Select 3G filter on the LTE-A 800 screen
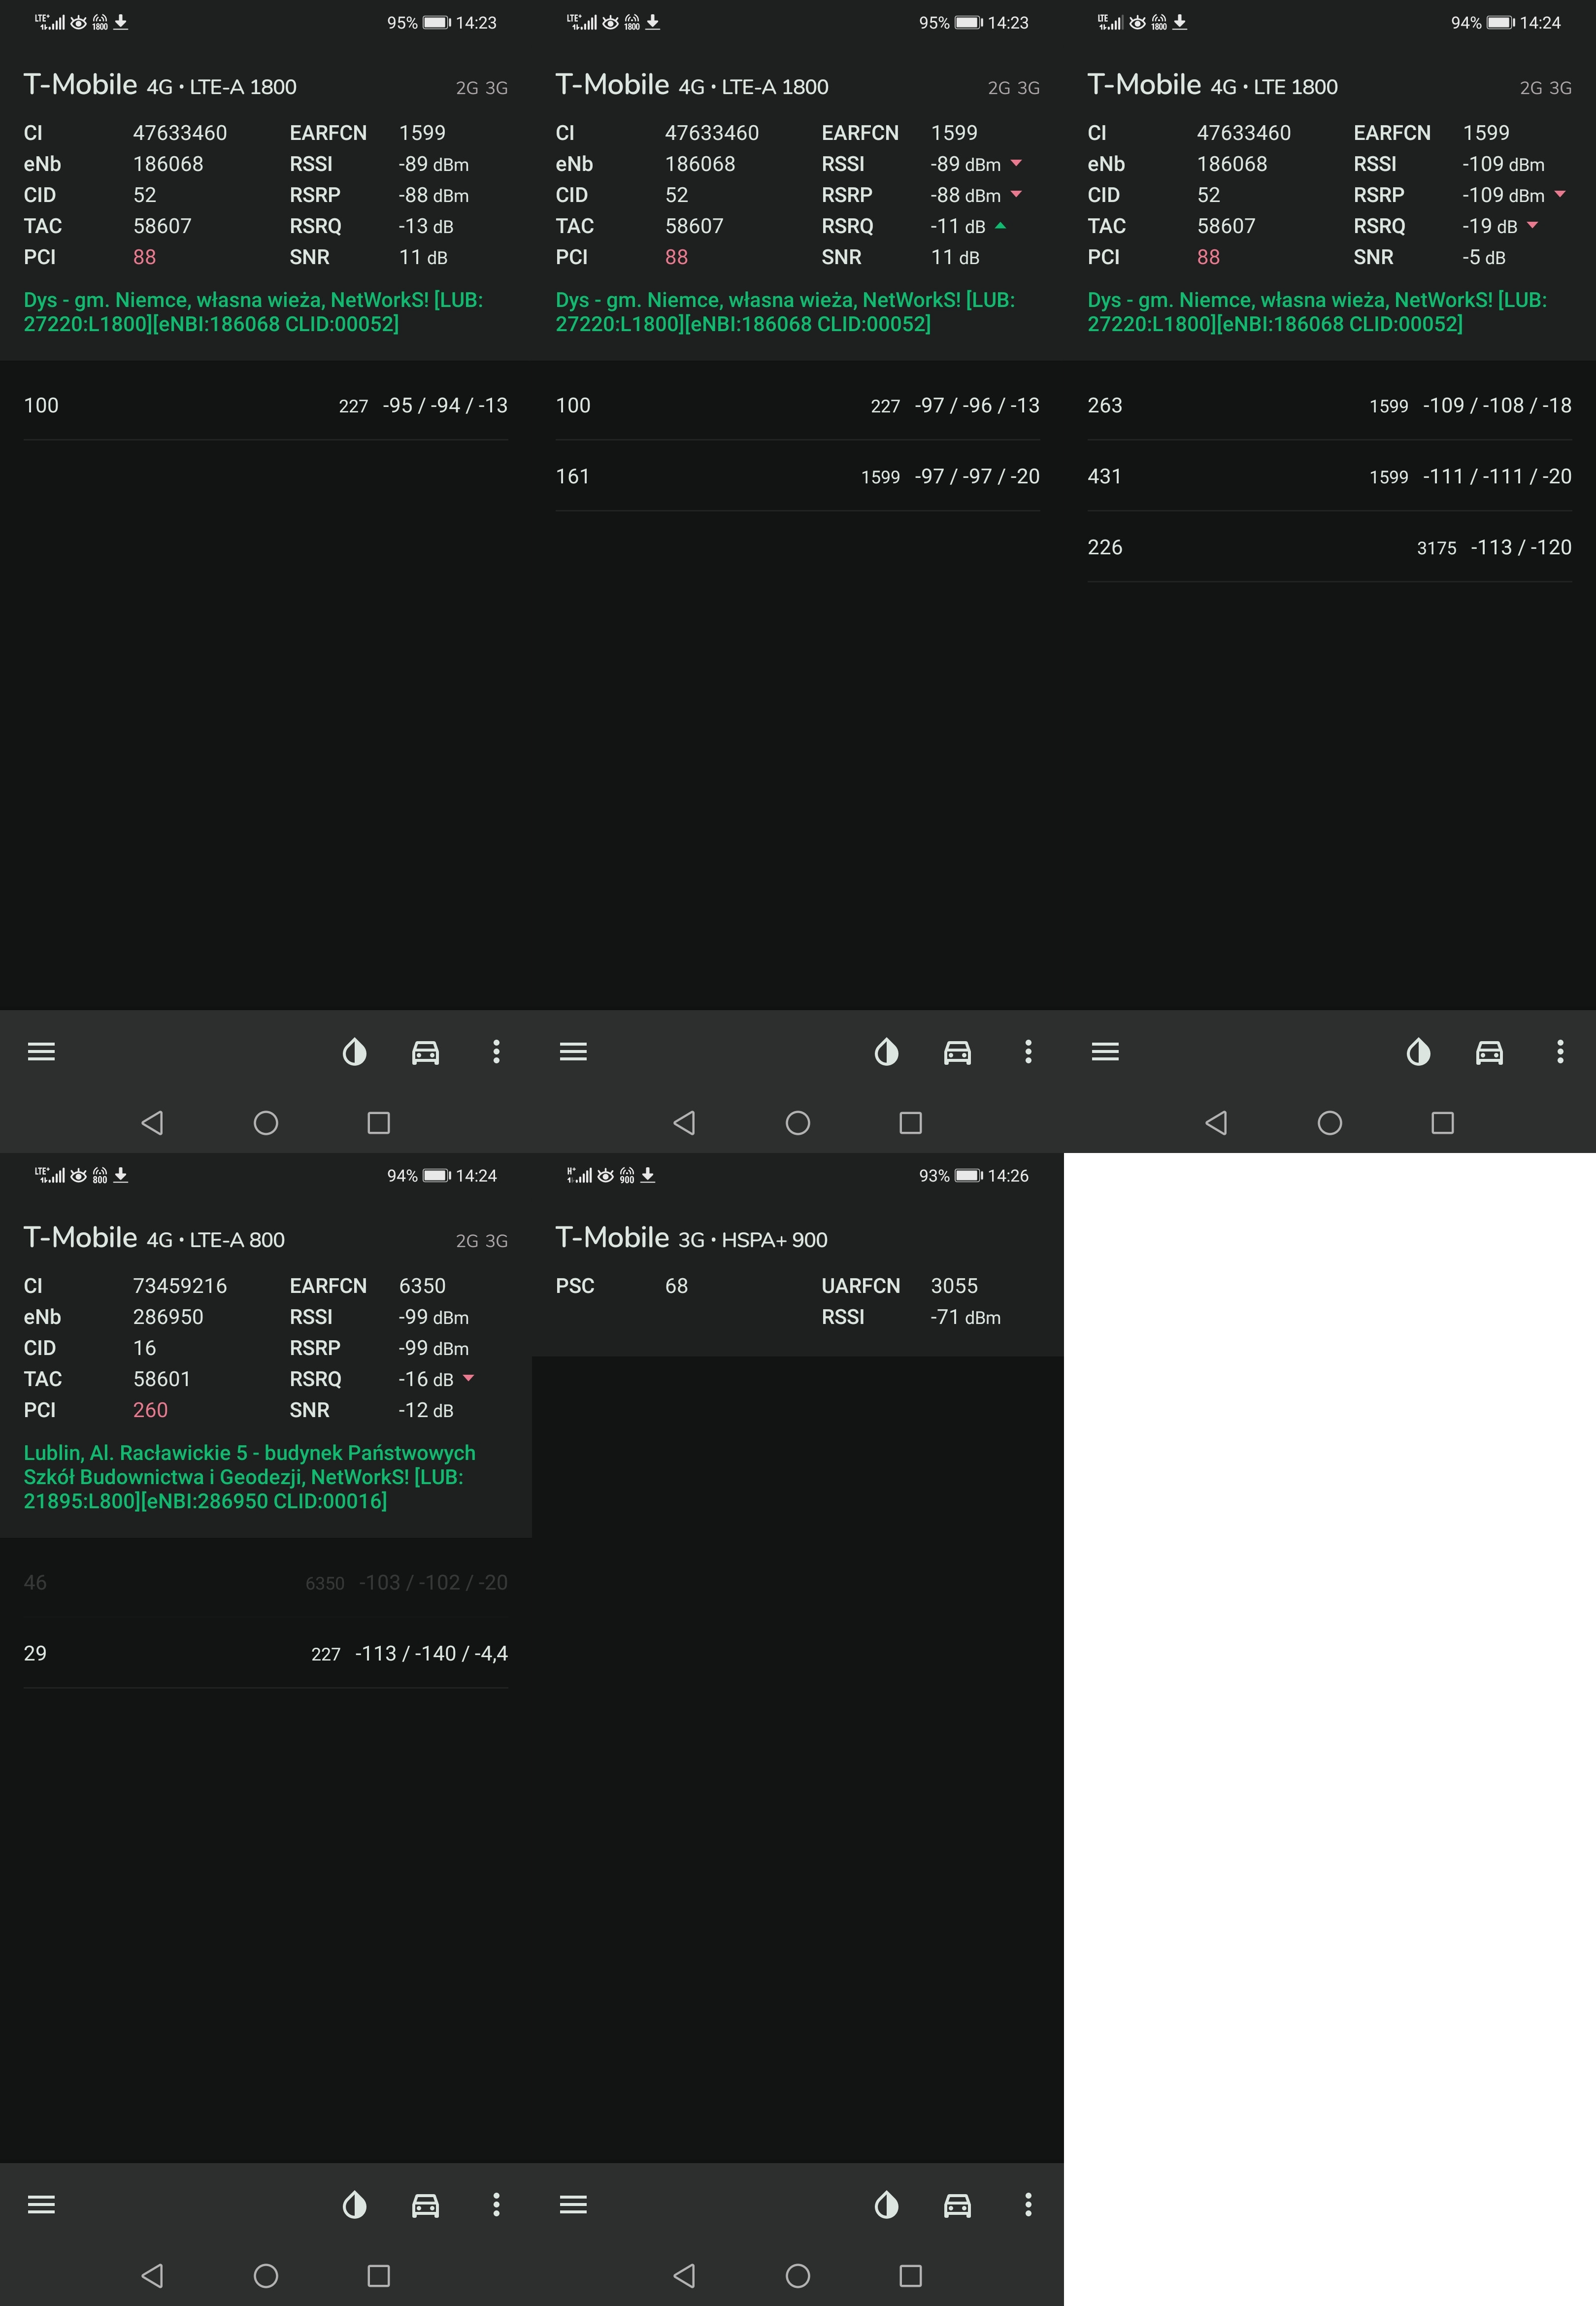1596x2306 pixels. point(496,1240)
